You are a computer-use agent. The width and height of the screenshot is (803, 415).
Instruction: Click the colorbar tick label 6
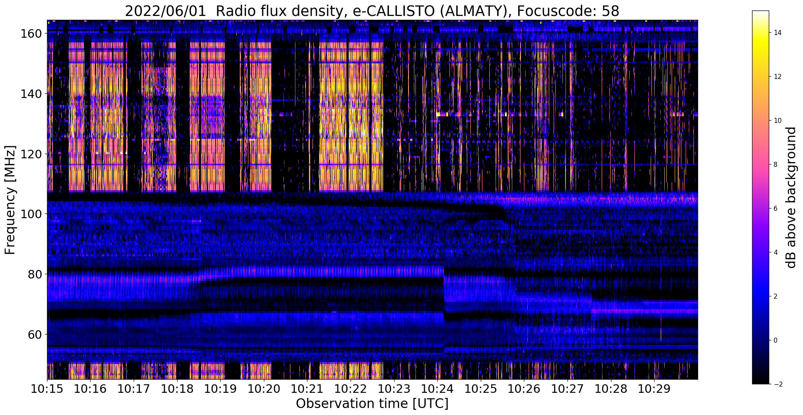pos(775,208)
